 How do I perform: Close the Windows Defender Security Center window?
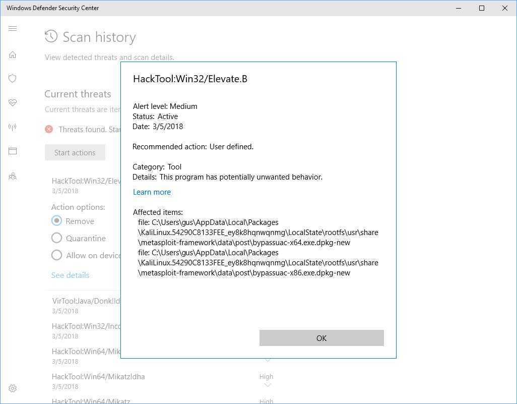point(505,8)
